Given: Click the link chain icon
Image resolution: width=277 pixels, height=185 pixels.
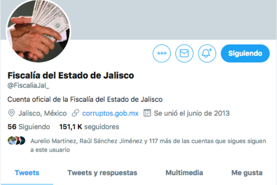Looking at the screenshot, I should coord(75,113).
